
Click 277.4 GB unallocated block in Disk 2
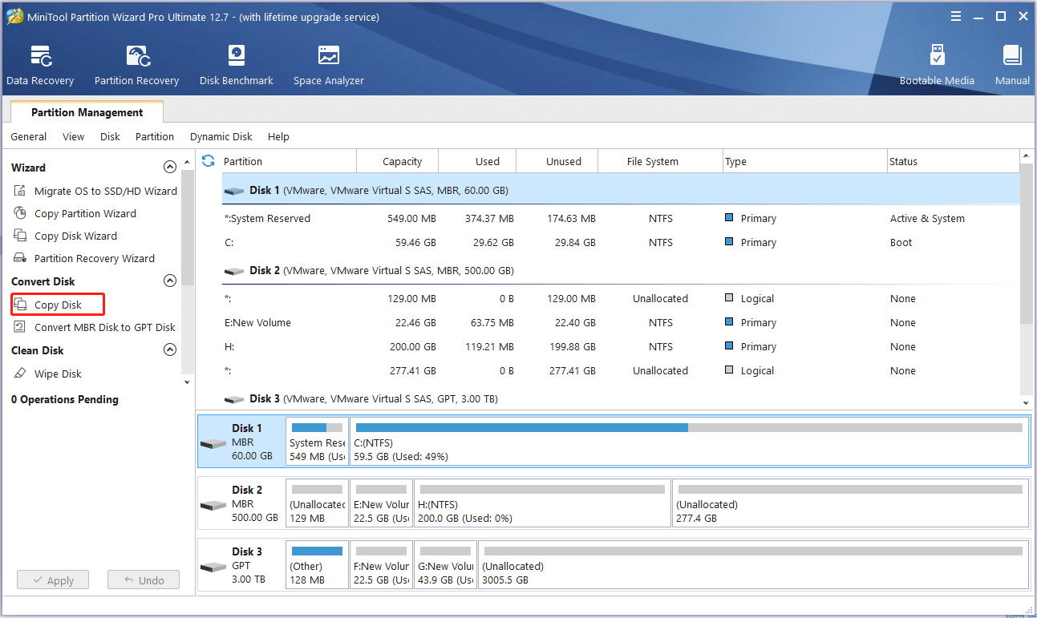[850, 503]
